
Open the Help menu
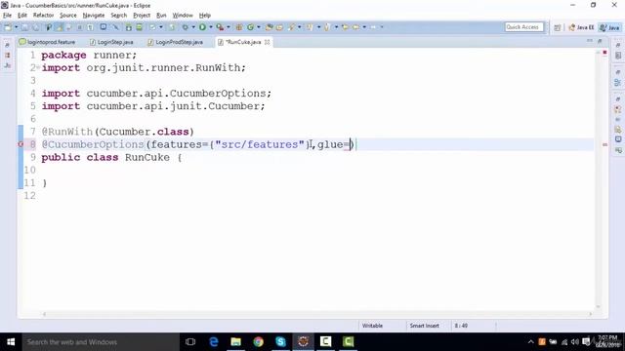(x=204, y=16)
